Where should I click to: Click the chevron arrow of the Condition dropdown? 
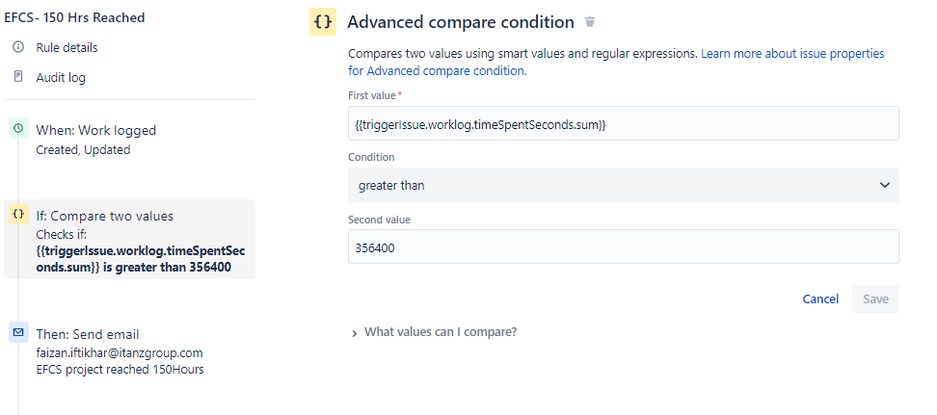click(885, 185)
